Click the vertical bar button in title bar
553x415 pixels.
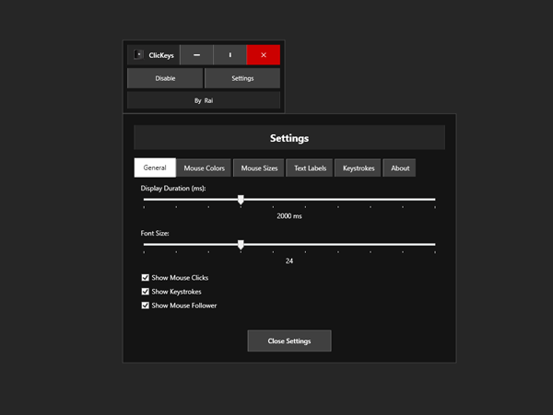[x=229, y=55]
